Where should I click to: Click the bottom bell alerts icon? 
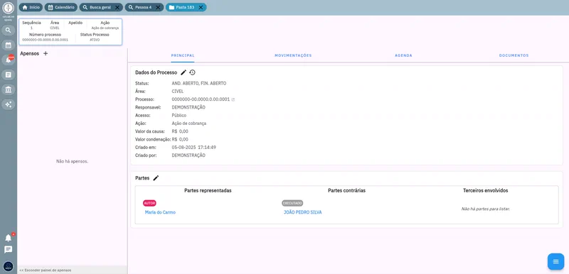[x=9, y=238]
